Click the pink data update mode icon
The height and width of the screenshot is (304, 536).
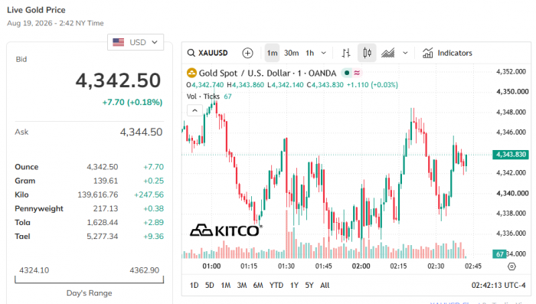pyautogui.click(x=357, y=73)
